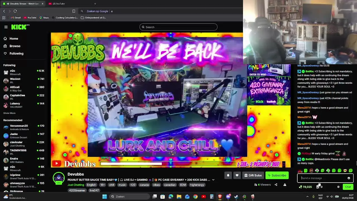Open a new browser tab
The image size is (357, 201).
pyautogui.click(x=95, y=4)
